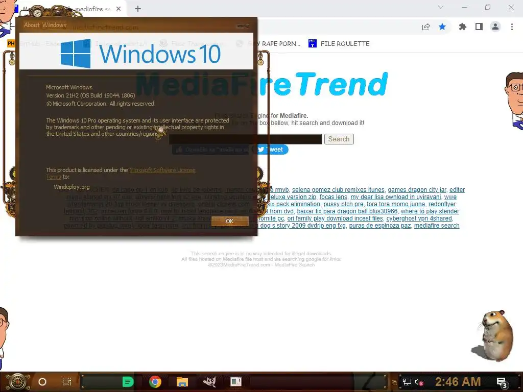Open 'selena gomez club remixes itunes' link
This screenshot has height=392, width=523.
click(338, 190)
